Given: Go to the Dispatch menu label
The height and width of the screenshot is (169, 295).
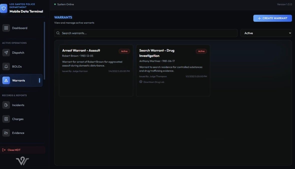Looking at the screenshot, I should point(18,53).
